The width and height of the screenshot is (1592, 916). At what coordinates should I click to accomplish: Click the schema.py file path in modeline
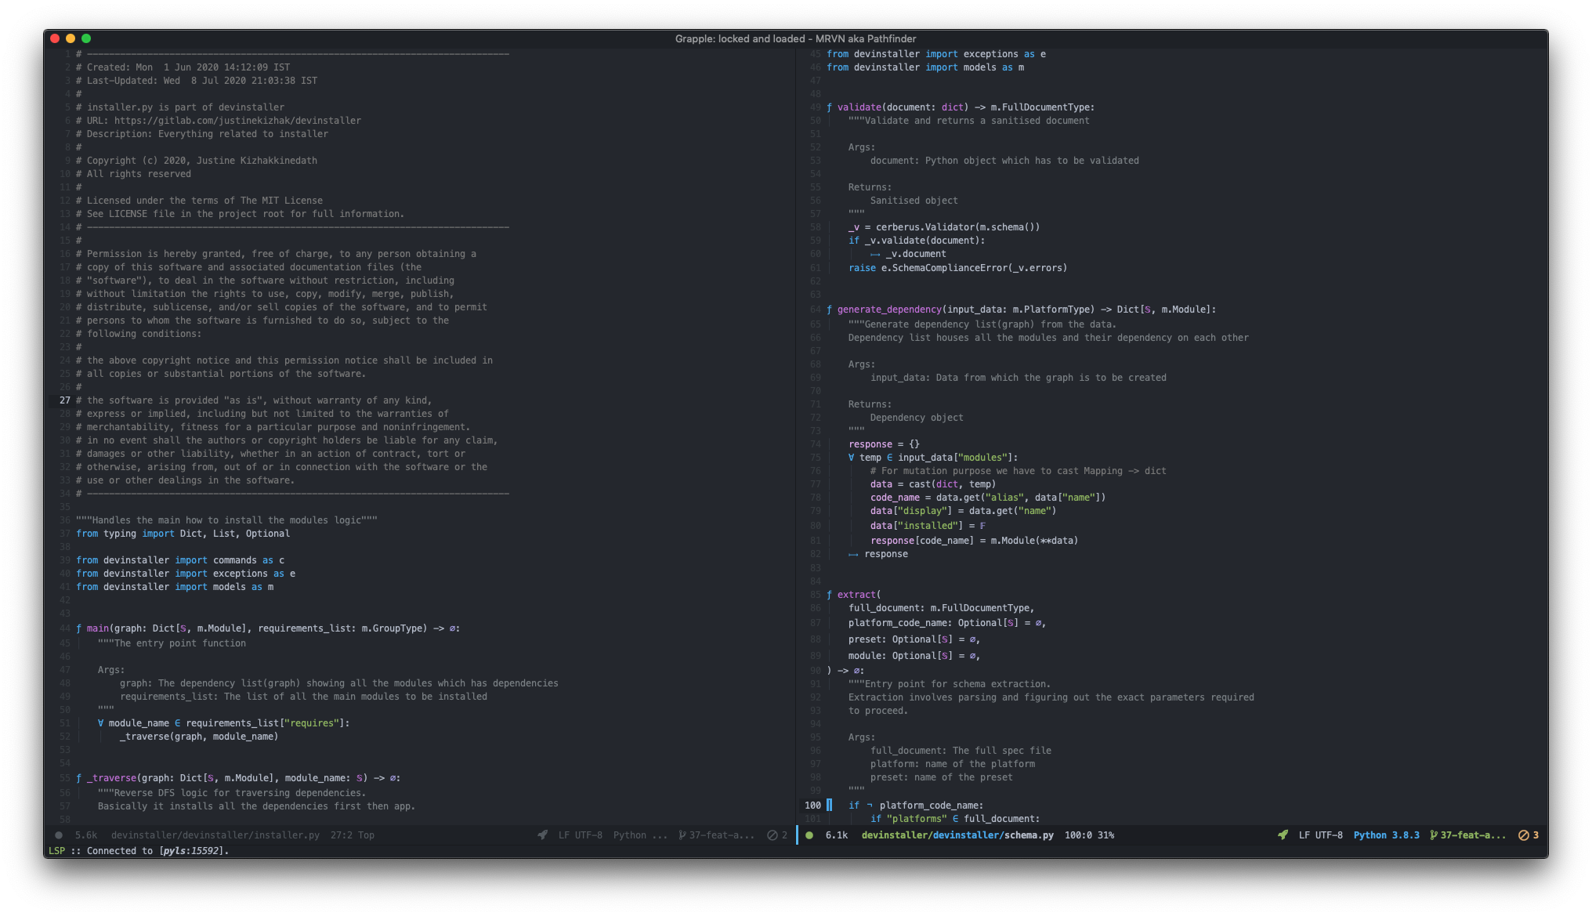pos(957,835)
